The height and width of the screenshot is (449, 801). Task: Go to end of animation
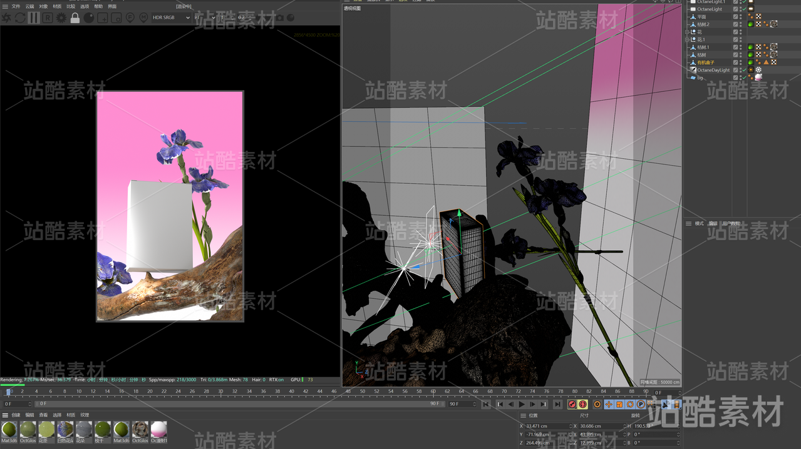[557, 405]
